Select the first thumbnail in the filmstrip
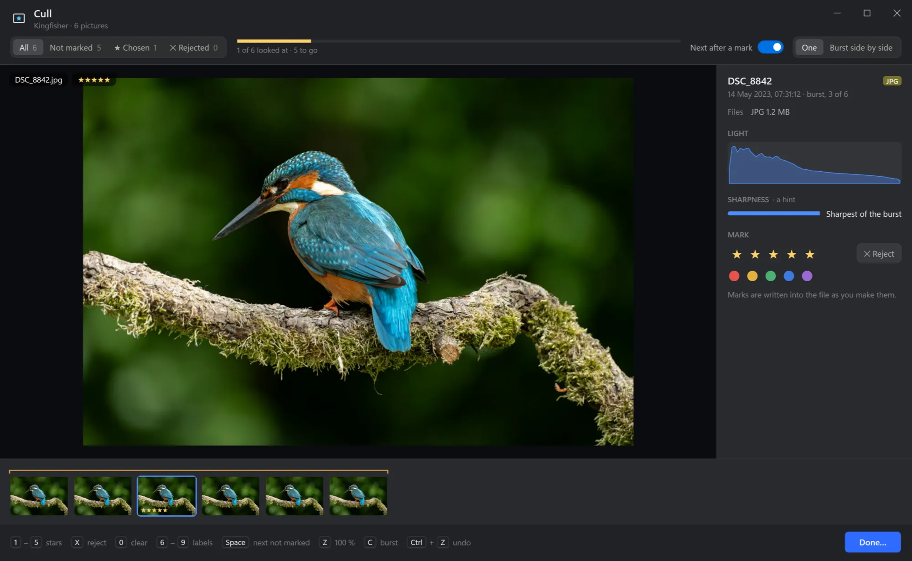The width and height of the screenshot is (912, 561). [39, 496]
